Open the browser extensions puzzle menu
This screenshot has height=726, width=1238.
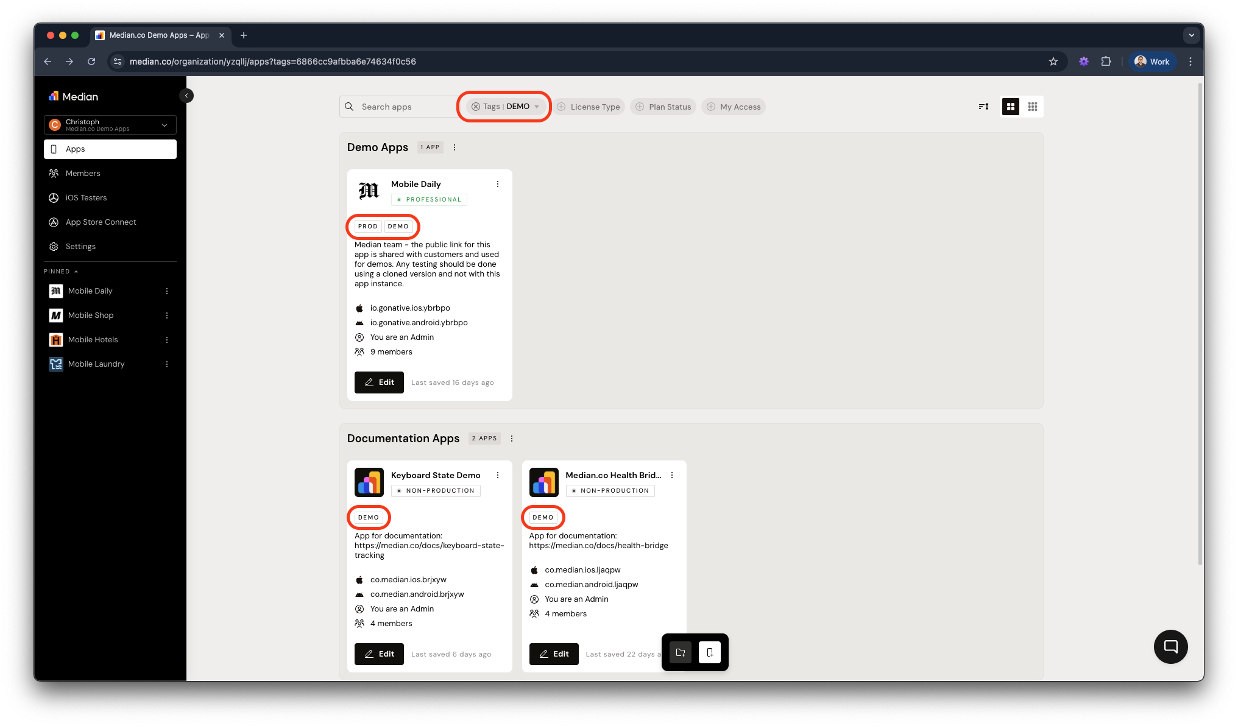point(1106,62)
